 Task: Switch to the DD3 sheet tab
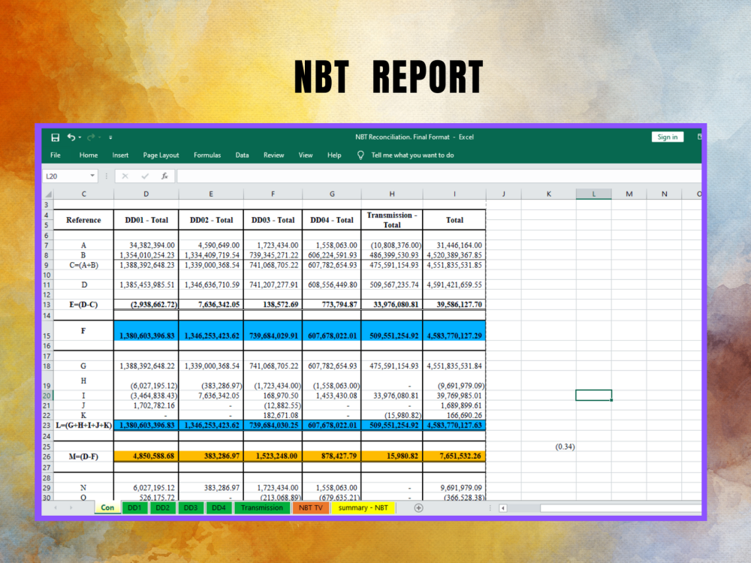[191, 508]
